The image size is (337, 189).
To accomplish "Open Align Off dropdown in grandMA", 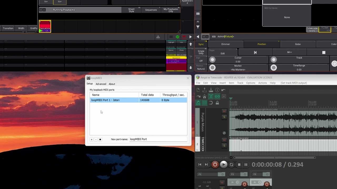I will 201,60.
